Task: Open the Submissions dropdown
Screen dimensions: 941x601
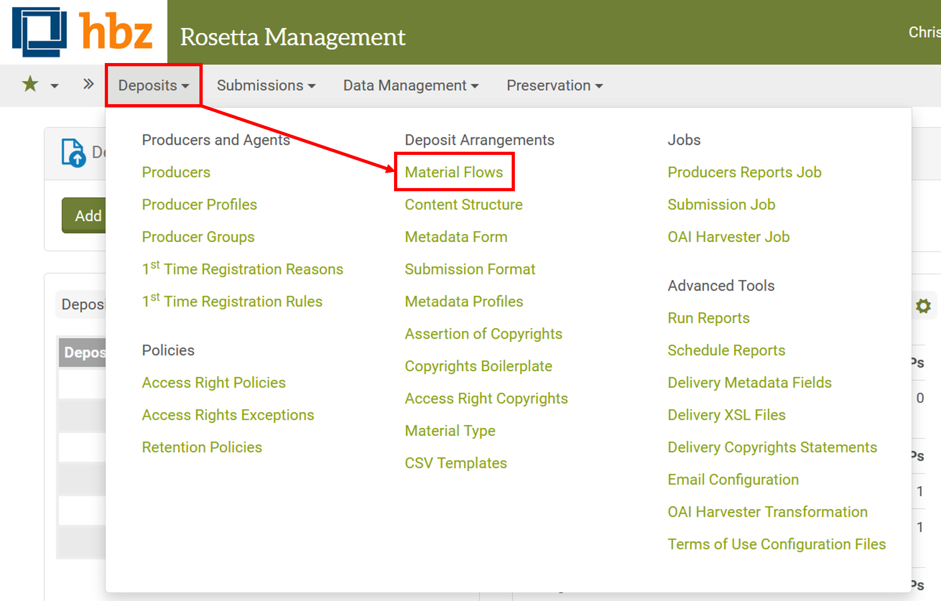Action: tap(265, 85)
